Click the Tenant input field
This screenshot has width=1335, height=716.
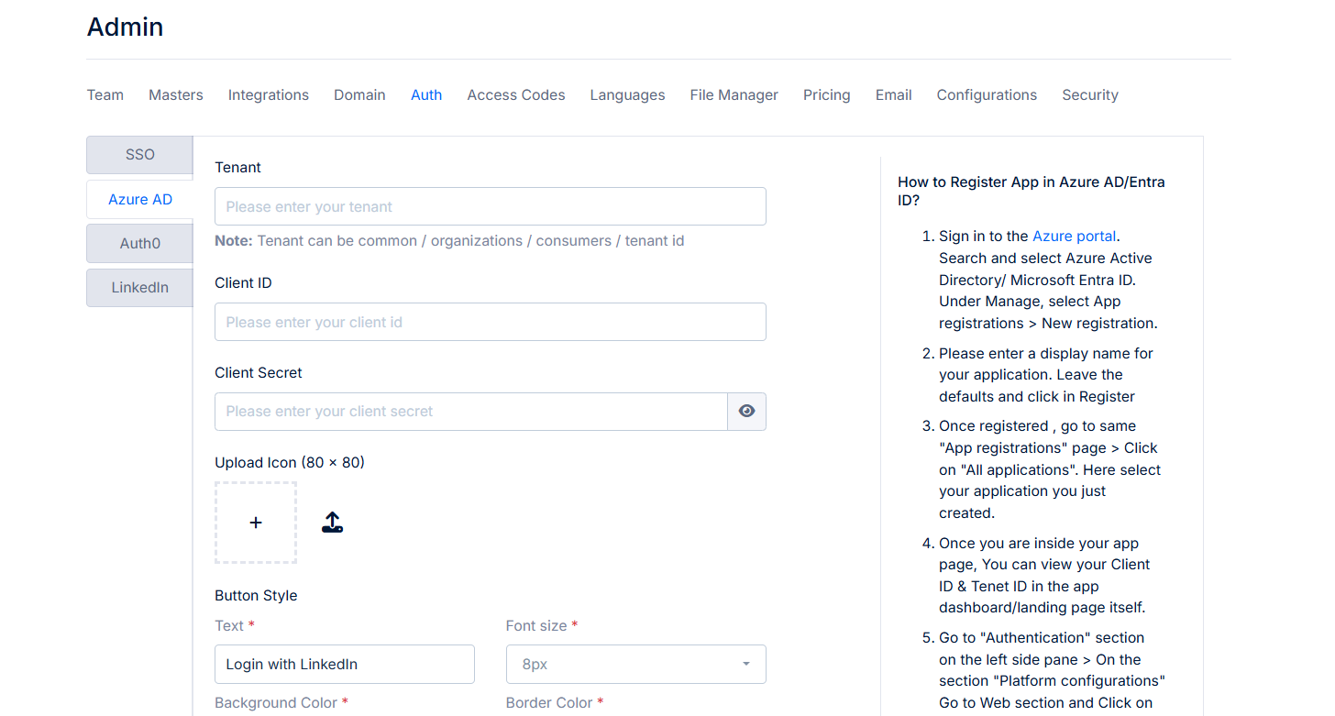(490, 207)
